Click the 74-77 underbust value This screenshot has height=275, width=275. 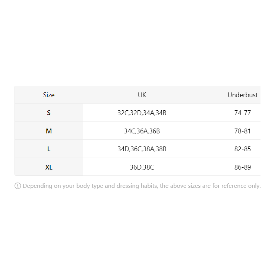coord(243,113)
